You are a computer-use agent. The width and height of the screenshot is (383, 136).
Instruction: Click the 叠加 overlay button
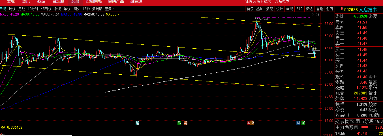click(x=260, y=9)
